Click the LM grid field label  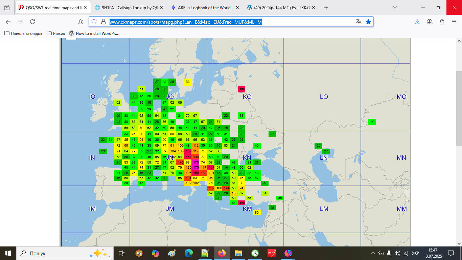pos(324,209)
